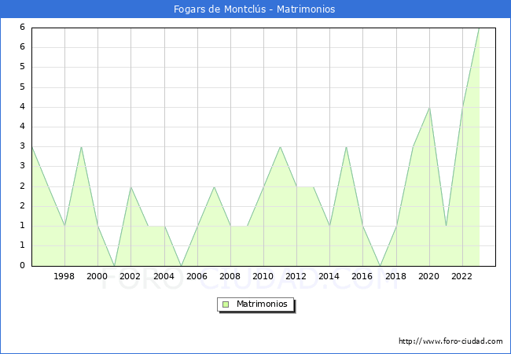Click the chart title Fogars de Montclús

255,9
